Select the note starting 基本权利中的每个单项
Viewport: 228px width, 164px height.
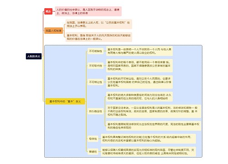point(140,66)
